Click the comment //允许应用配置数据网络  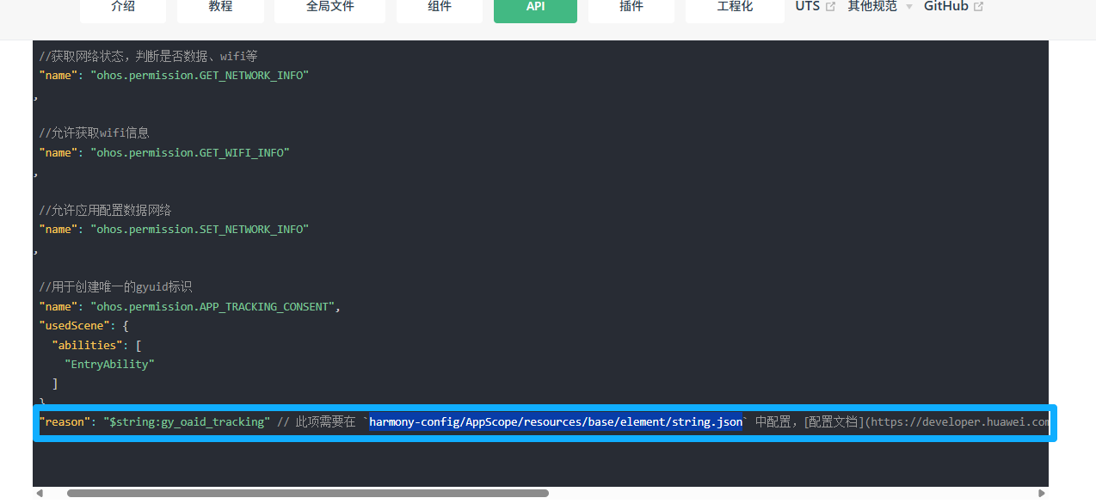pyautogui.click(x=105, y=210)
